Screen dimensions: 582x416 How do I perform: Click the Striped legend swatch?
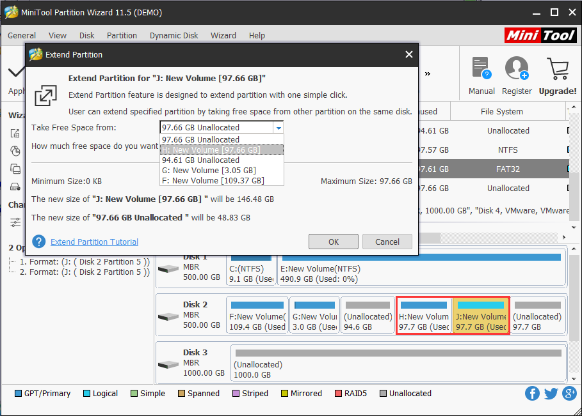click(236, 394)
